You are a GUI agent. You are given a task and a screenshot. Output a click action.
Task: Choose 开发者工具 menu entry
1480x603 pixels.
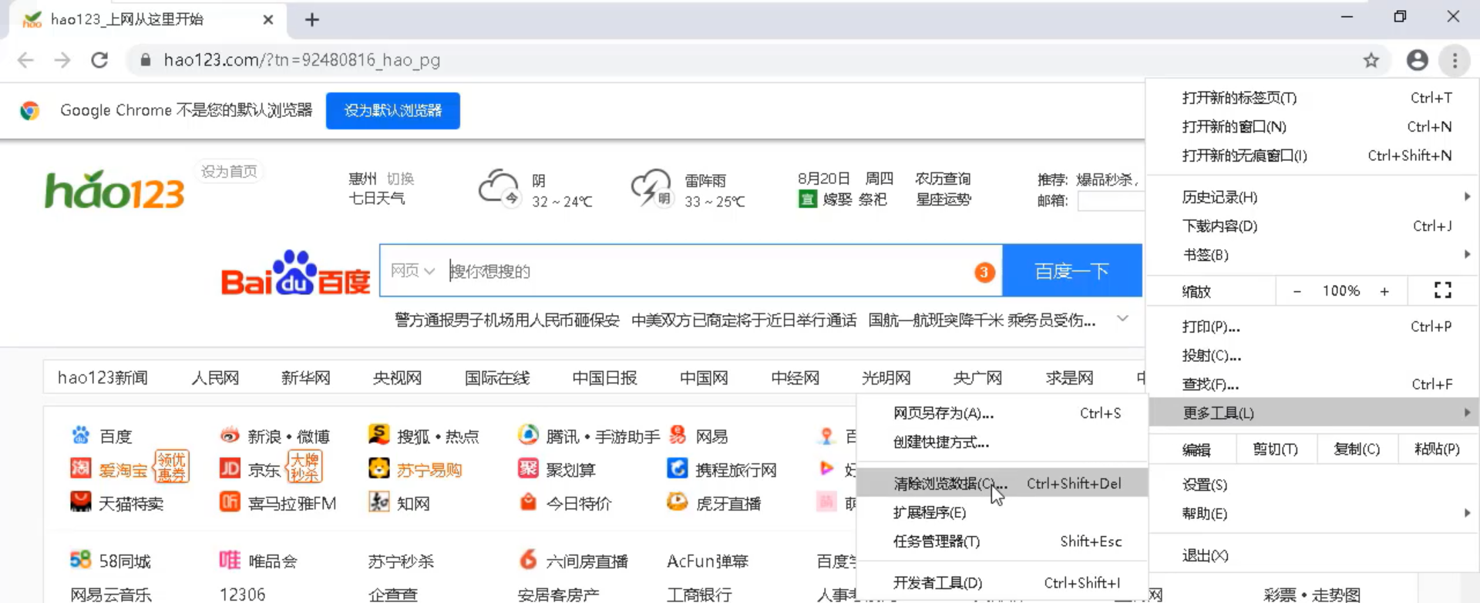937,583
